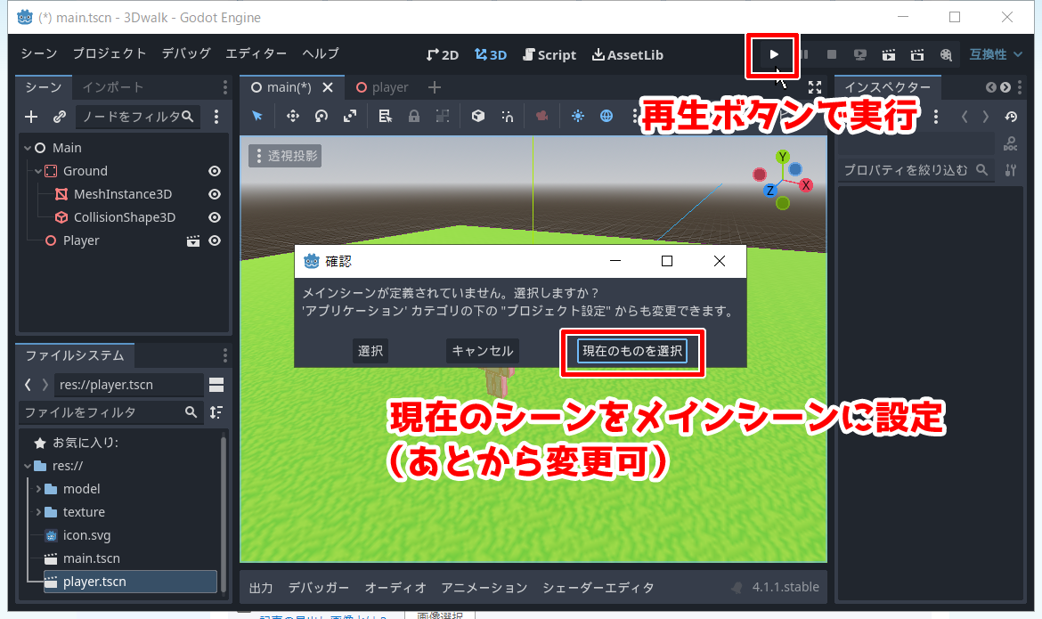1042x619 pixels.
Task: Open the プロジェクト menu
Action: click(x=110, y=53)
